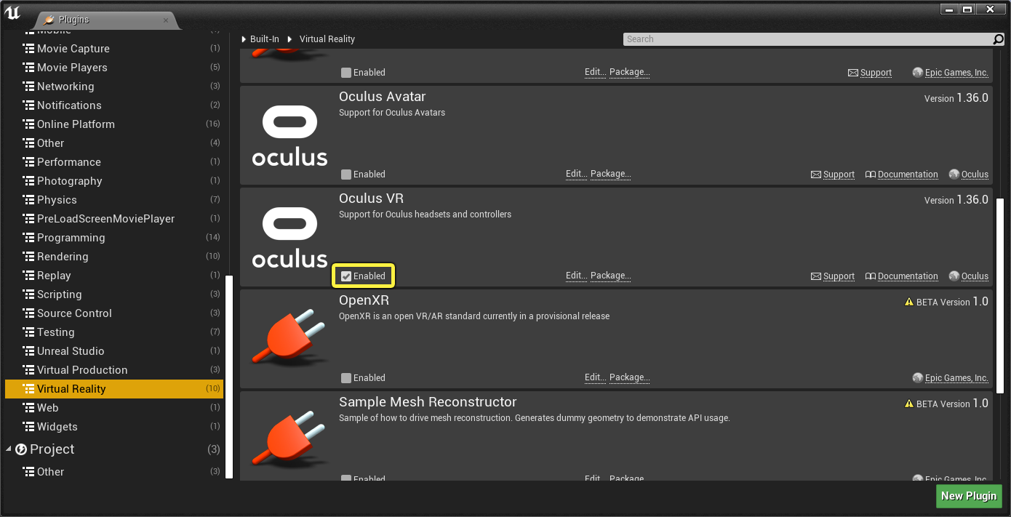Open the Virtual Production category

[114, 370]
